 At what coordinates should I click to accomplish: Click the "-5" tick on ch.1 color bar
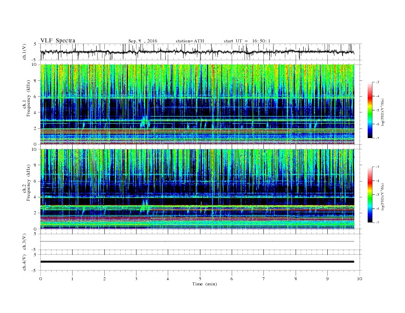[x=377, y=110]
